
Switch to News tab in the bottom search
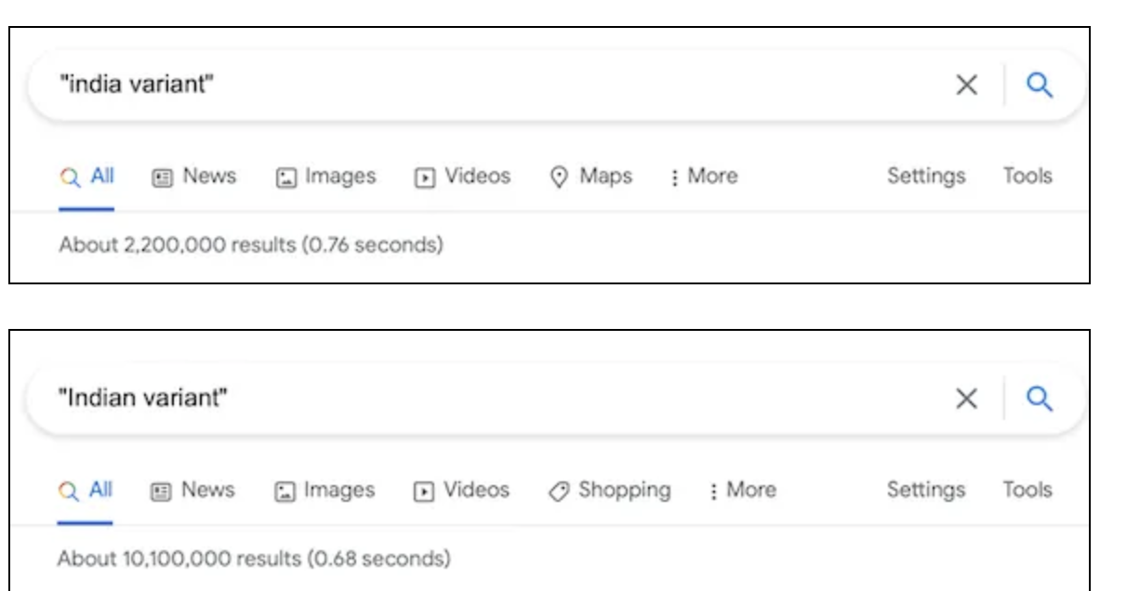tap(192, 490)
